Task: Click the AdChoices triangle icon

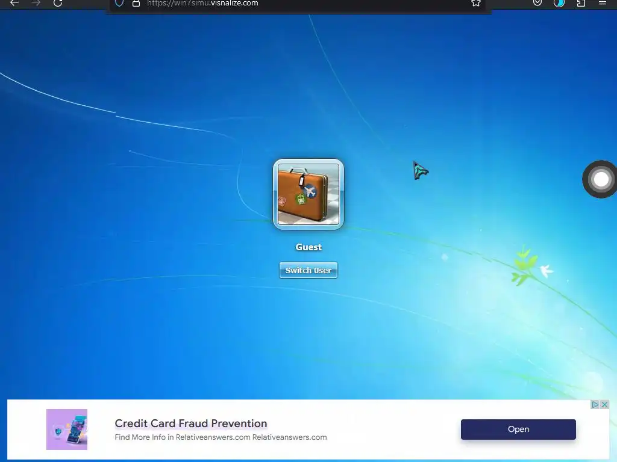Action: [595, 404]
